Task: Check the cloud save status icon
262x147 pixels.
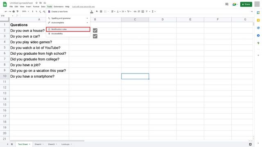Action: pyautogui.click(x=45, y=3)
